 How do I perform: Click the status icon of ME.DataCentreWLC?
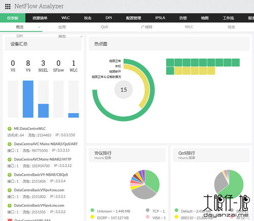click(10, 129)
